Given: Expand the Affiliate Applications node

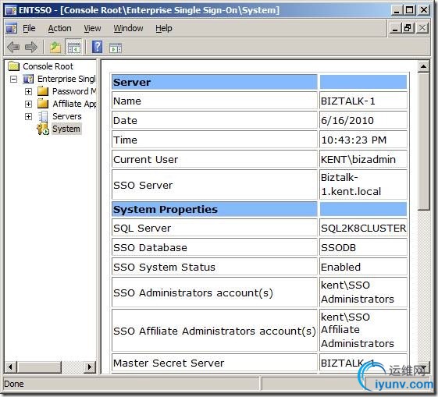Looking at the screenshot, I should pyautogui.click(x=28, y=104).
